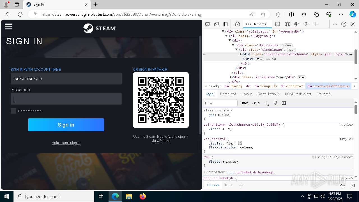Click the Styles Filter input box
359x202 pixels.
coord(221,103)
